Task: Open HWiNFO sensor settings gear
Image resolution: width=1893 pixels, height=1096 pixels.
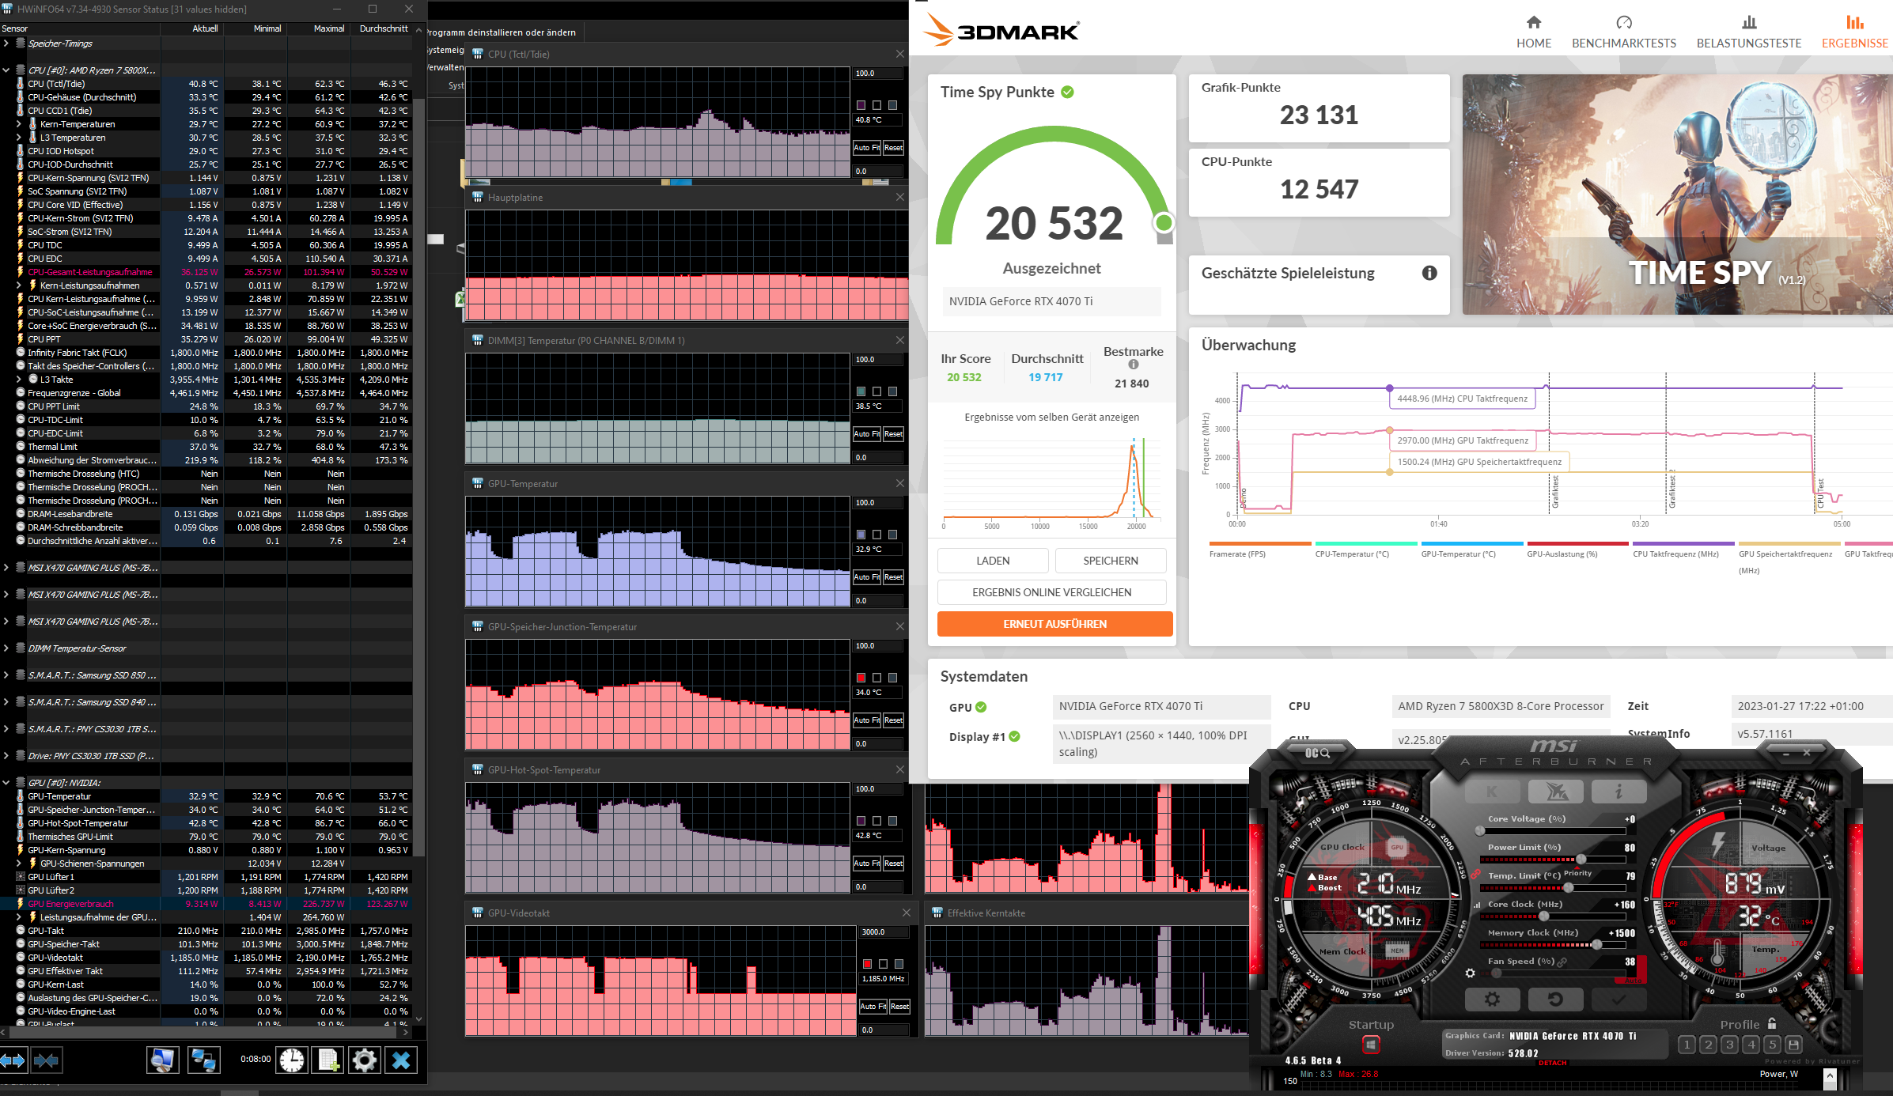Action: coord(364,1060)
